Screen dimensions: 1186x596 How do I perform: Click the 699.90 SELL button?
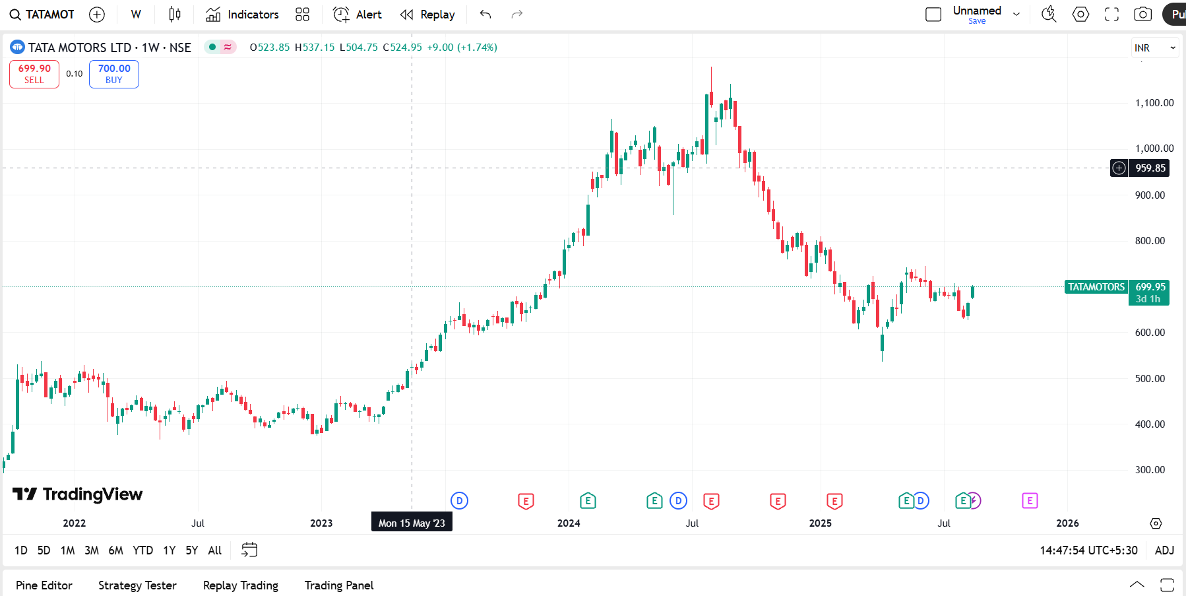coord(34,74)
